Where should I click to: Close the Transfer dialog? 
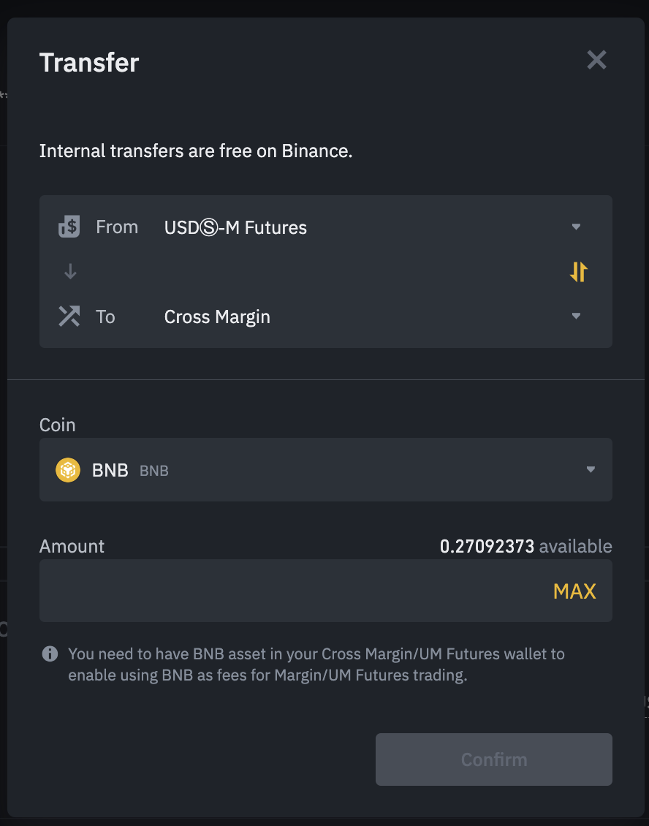click(x=596, y=60)
